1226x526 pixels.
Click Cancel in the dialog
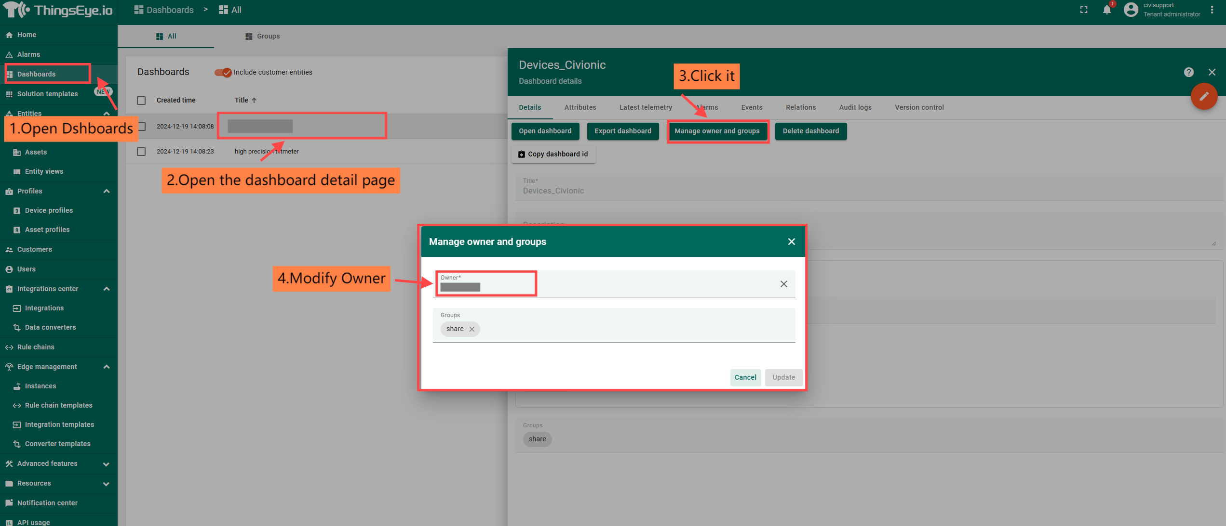point(745,377)
